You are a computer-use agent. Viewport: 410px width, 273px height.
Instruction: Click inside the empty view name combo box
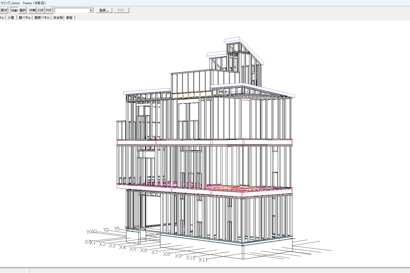point(72,10)
